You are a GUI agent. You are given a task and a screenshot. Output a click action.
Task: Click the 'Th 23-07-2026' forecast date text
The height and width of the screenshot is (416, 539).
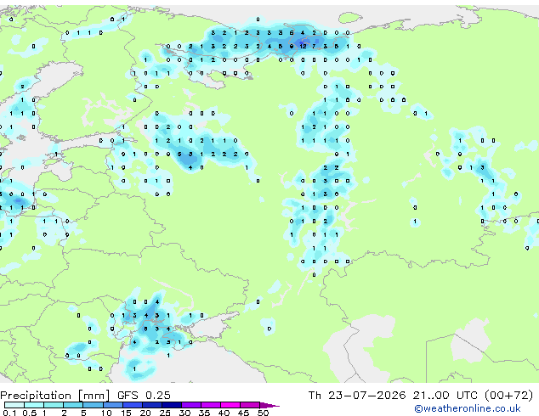tap(357, 396)
